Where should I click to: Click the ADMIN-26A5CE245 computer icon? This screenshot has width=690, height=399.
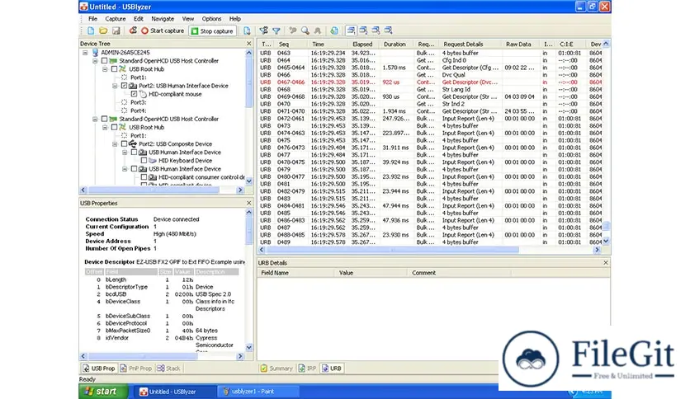click(x=95, y=52)
